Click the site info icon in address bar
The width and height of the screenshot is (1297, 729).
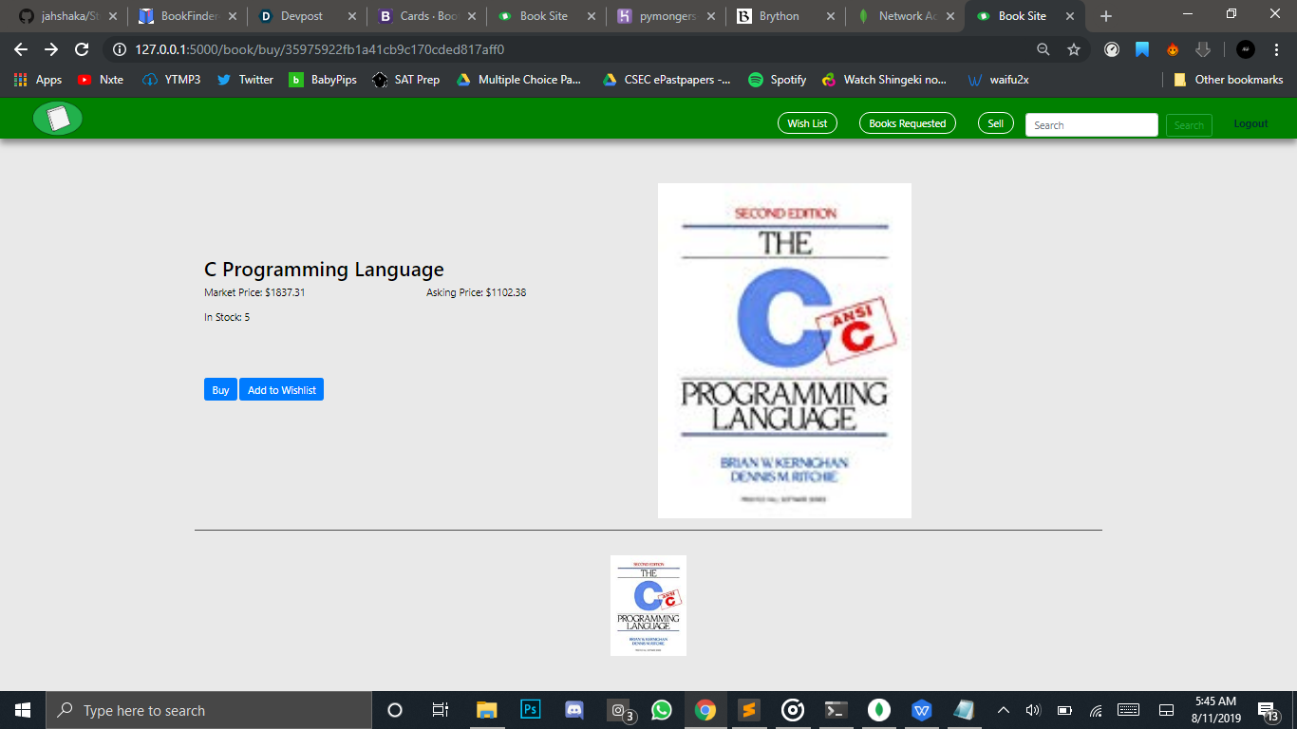120,49
